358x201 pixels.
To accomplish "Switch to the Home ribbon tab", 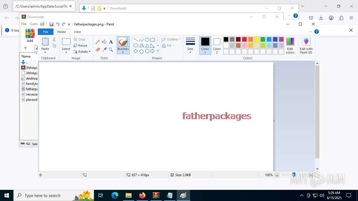I will [x=62, y=32].
